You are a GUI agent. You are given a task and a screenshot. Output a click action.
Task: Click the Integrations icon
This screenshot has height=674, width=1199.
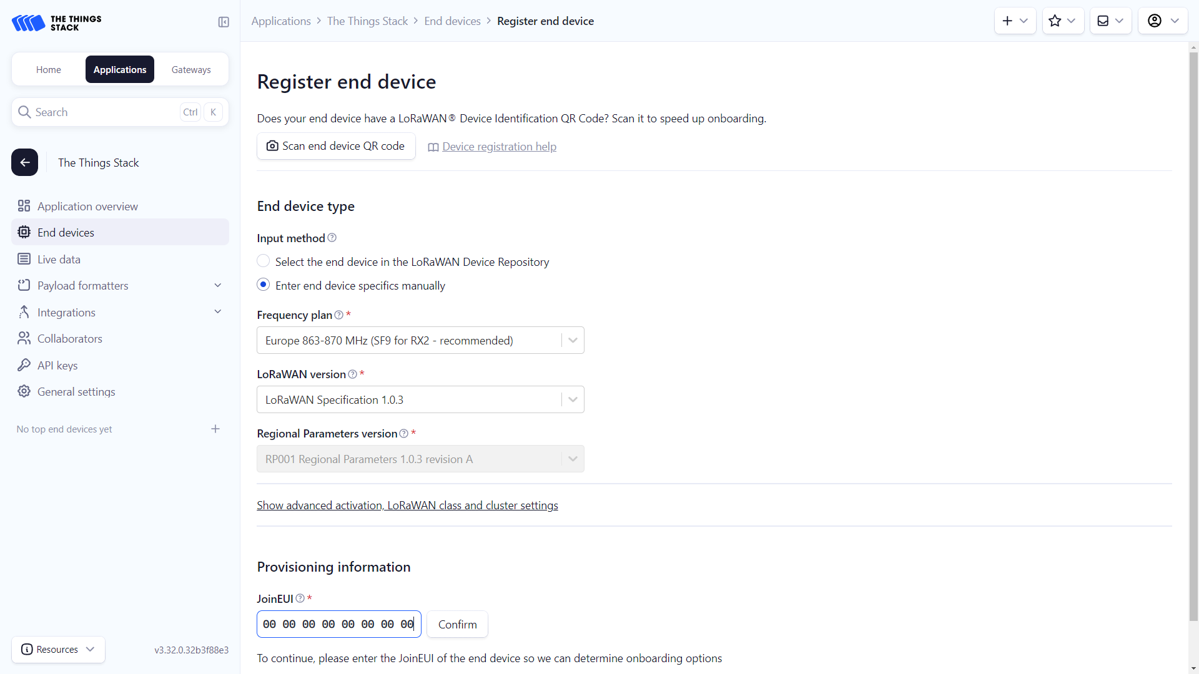click(24, 311)
